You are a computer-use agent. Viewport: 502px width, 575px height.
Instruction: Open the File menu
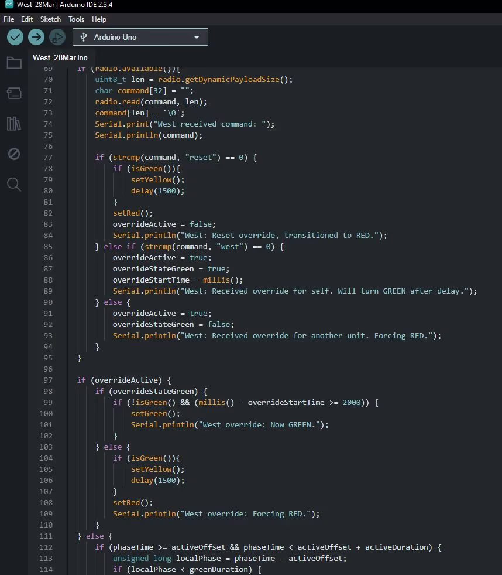point(9,19)
